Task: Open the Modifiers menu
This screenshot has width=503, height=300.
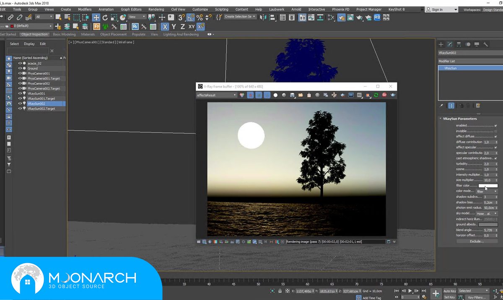Action: 85,9
